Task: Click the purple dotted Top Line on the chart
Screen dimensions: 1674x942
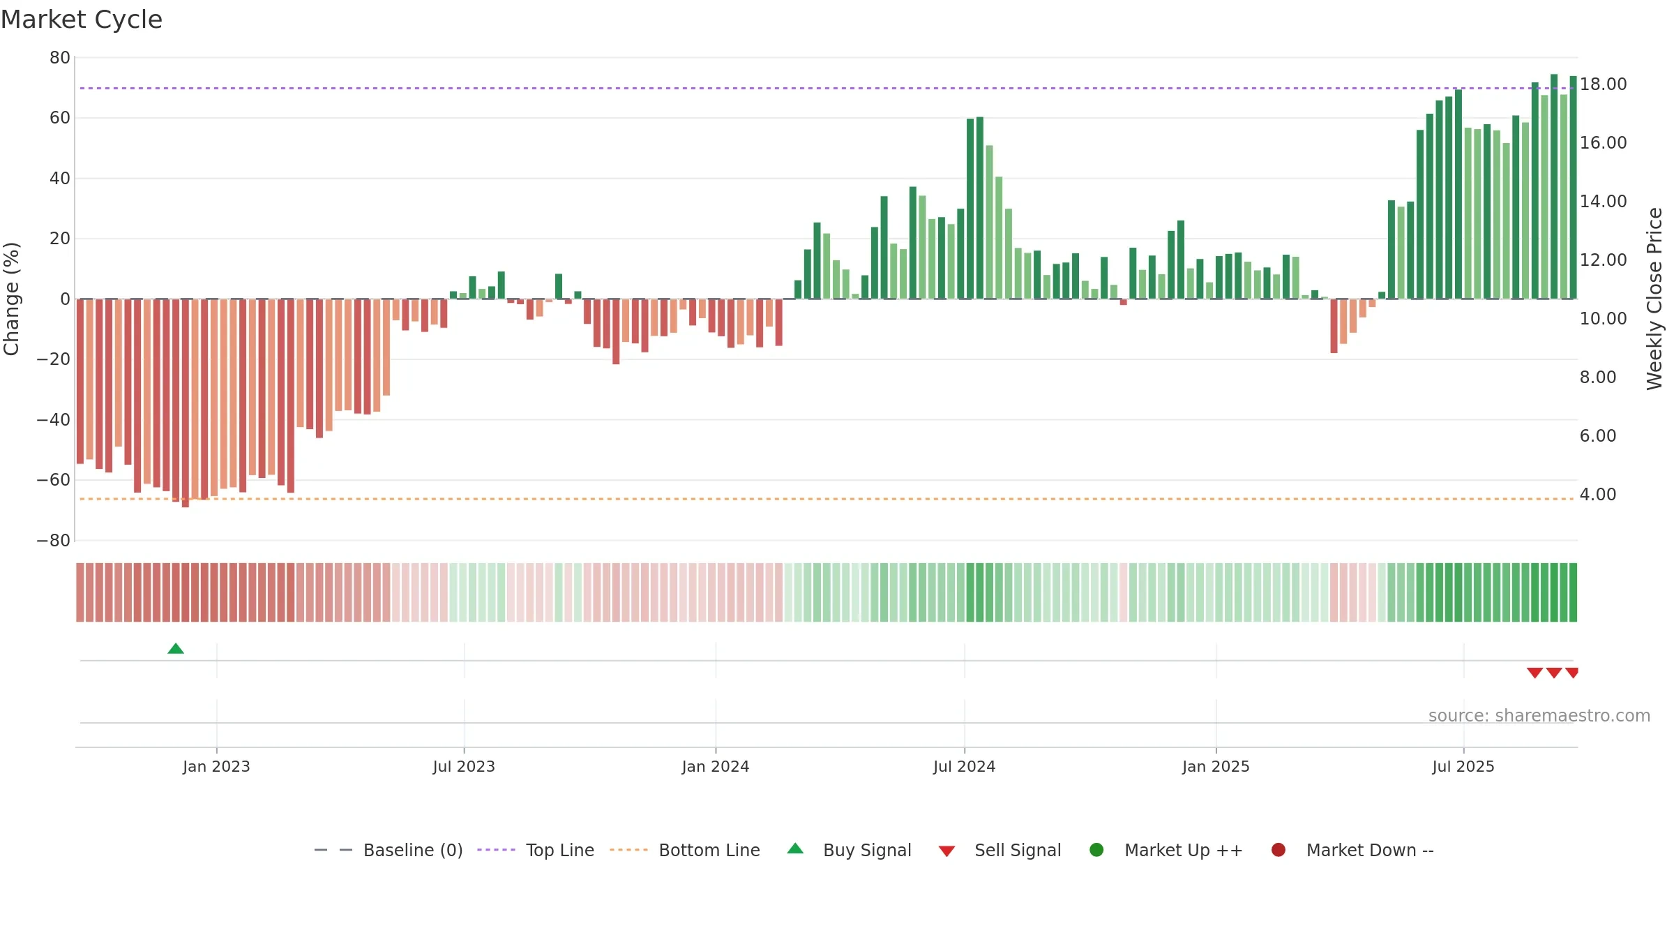Action: (827, 88)
